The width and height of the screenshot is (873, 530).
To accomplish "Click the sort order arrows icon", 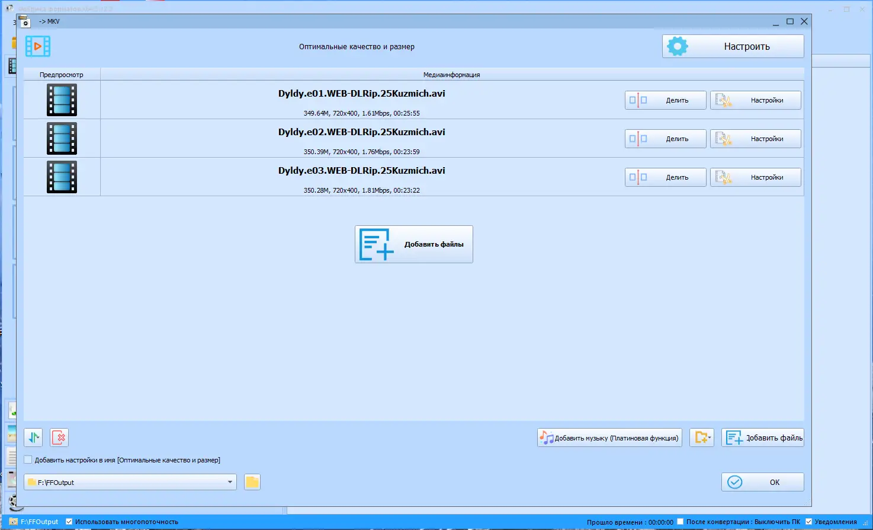I will tap(33, 438).
